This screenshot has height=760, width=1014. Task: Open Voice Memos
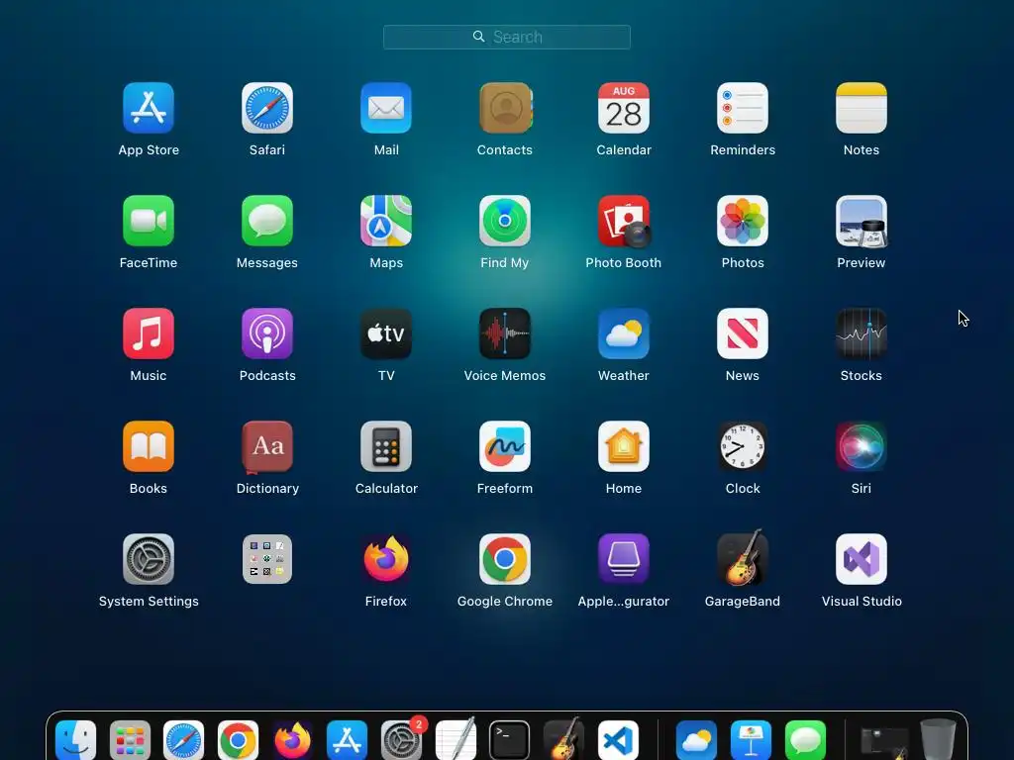pos(505,333)
